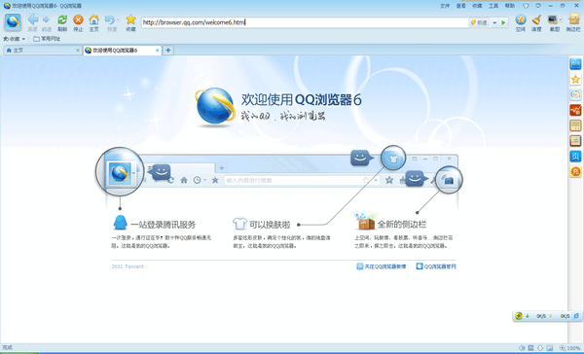The height and width of the screenshot is (354, 584).
Task: Open the 收藏 menu in title bar
Action: click(477, 6)
